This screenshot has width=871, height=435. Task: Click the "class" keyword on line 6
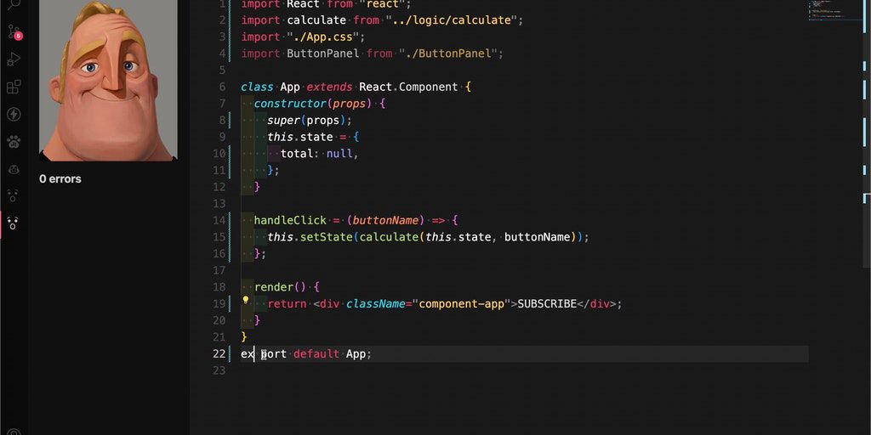[257, 88]
